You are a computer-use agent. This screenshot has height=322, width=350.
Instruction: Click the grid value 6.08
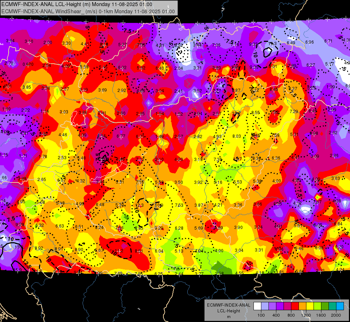[319, 248]
